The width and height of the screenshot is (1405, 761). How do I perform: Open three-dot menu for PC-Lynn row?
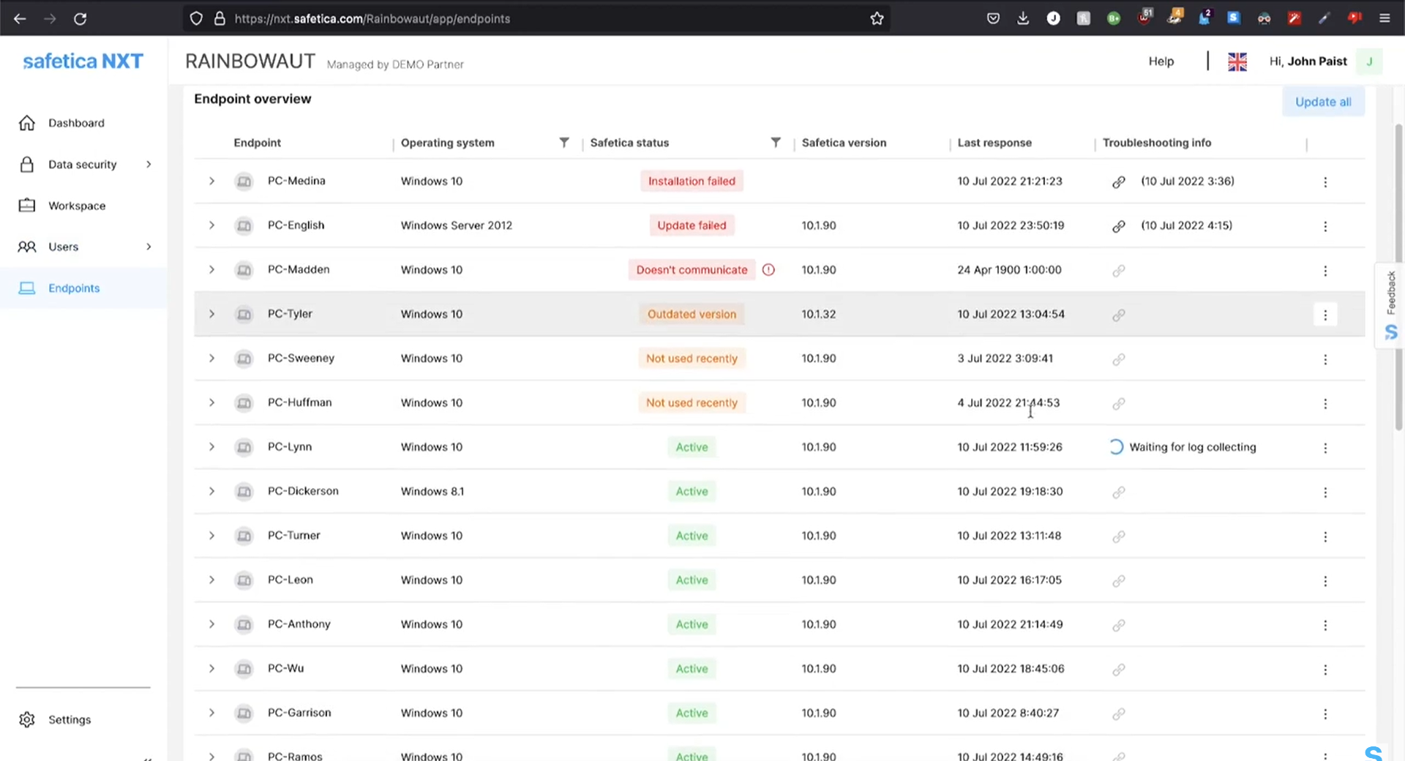1325,448
